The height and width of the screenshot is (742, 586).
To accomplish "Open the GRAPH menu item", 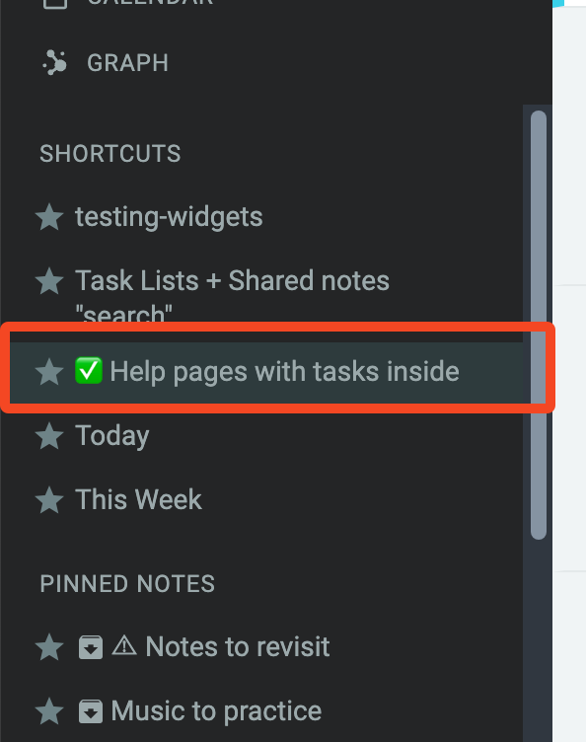I will (127, 63).
